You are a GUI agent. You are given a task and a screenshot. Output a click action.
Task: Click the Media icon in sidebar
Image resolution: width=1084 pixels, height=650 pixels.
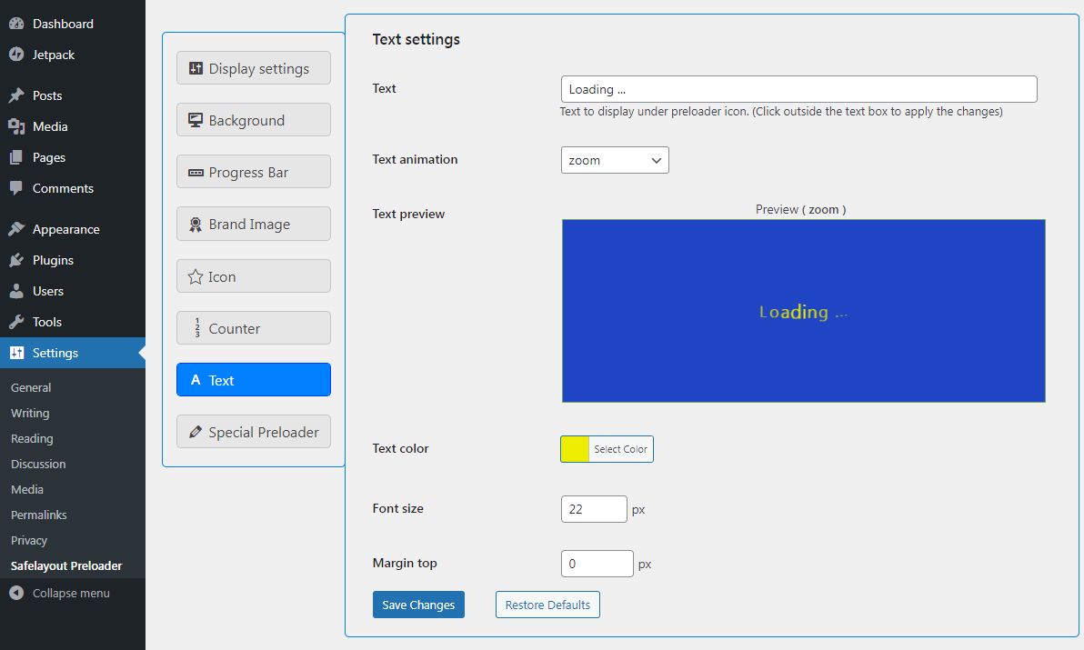pyautogui.click(x=16, y=126)
